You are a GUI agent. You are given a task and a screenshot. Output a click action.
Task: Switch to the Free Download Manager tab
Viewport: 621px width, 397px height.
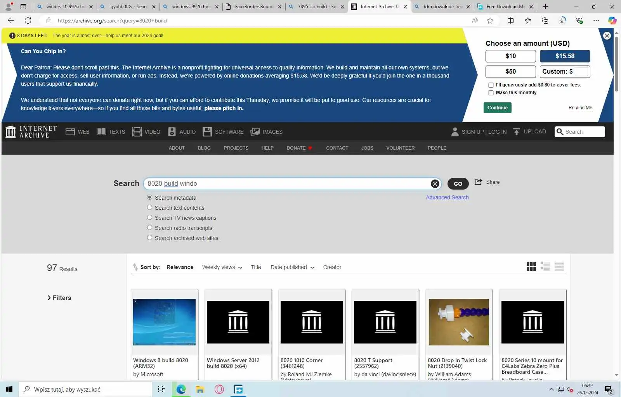505,7
